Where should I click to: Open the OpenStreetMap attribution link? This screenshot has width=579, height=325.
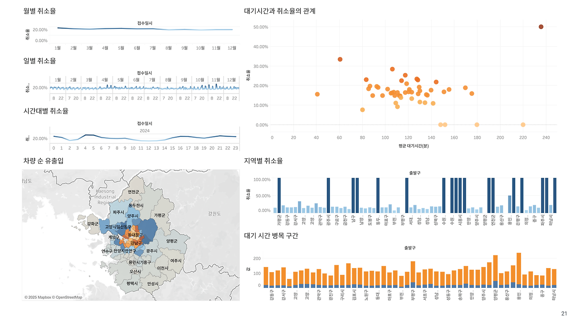pos(69,297)
